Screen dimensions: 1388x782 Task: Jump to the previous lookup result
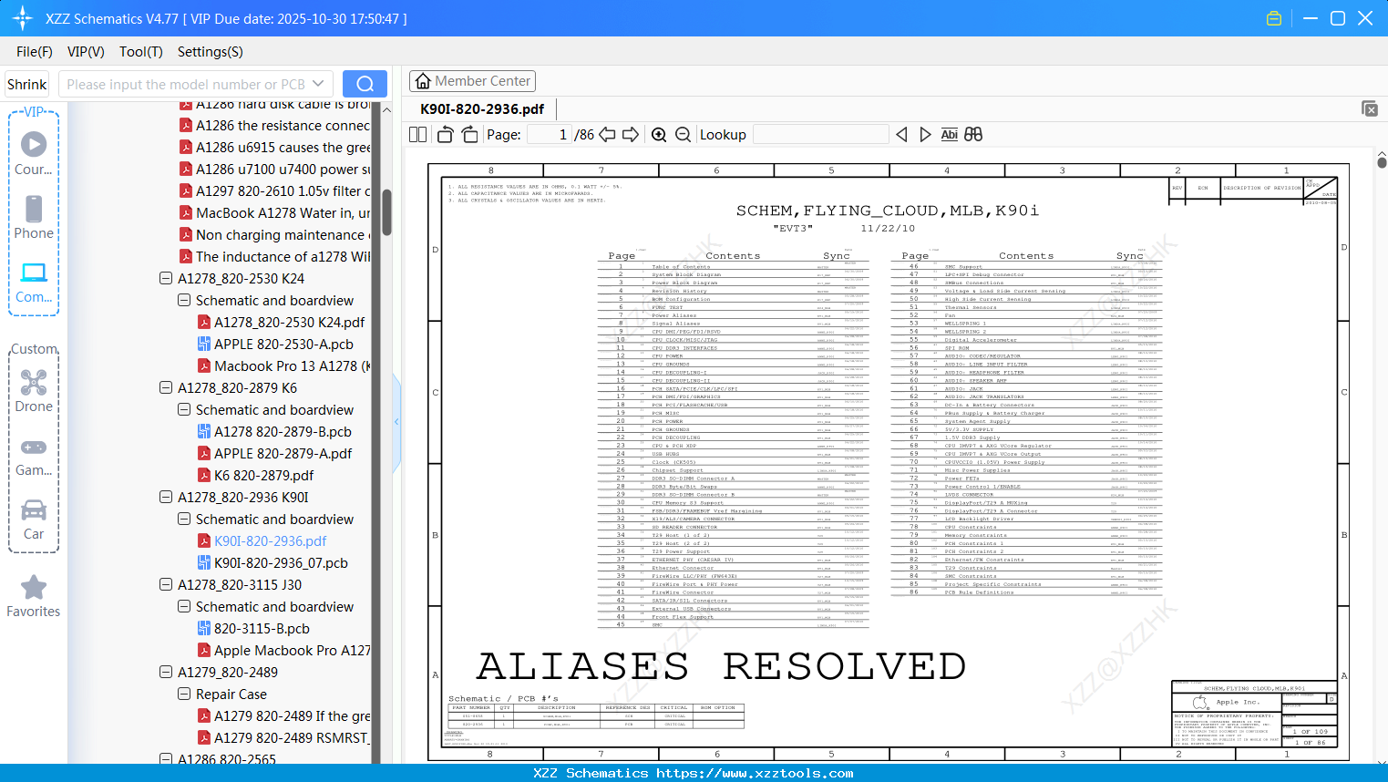(901, 135)
